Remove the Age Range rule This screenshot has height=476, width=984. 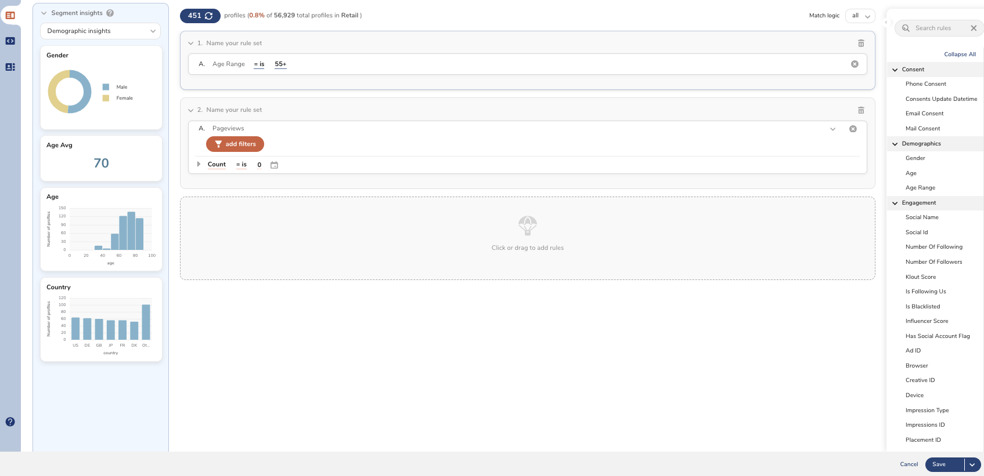855,64
